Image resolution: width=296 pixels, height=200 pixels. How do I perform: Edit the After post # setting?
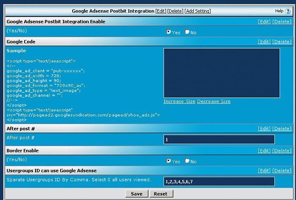tap(264, 129)
